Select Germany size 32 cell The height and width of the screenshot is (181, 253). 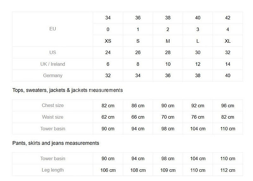pyautogui.click(x=108, y=76)
